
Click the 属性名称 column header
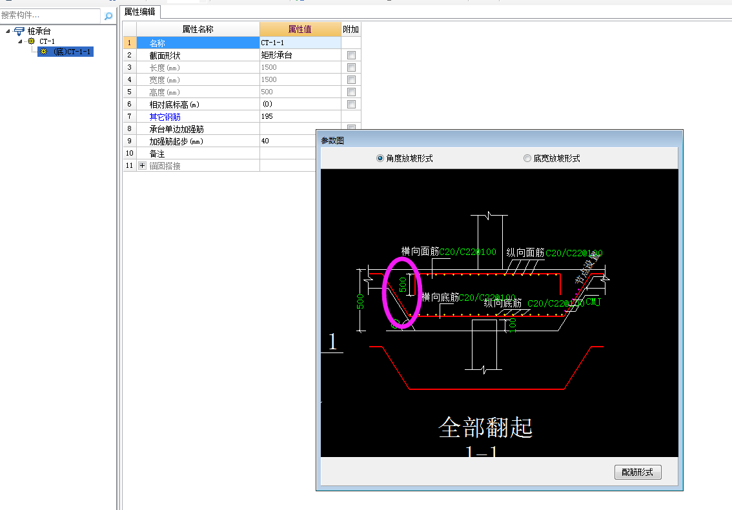click(198, 29)
